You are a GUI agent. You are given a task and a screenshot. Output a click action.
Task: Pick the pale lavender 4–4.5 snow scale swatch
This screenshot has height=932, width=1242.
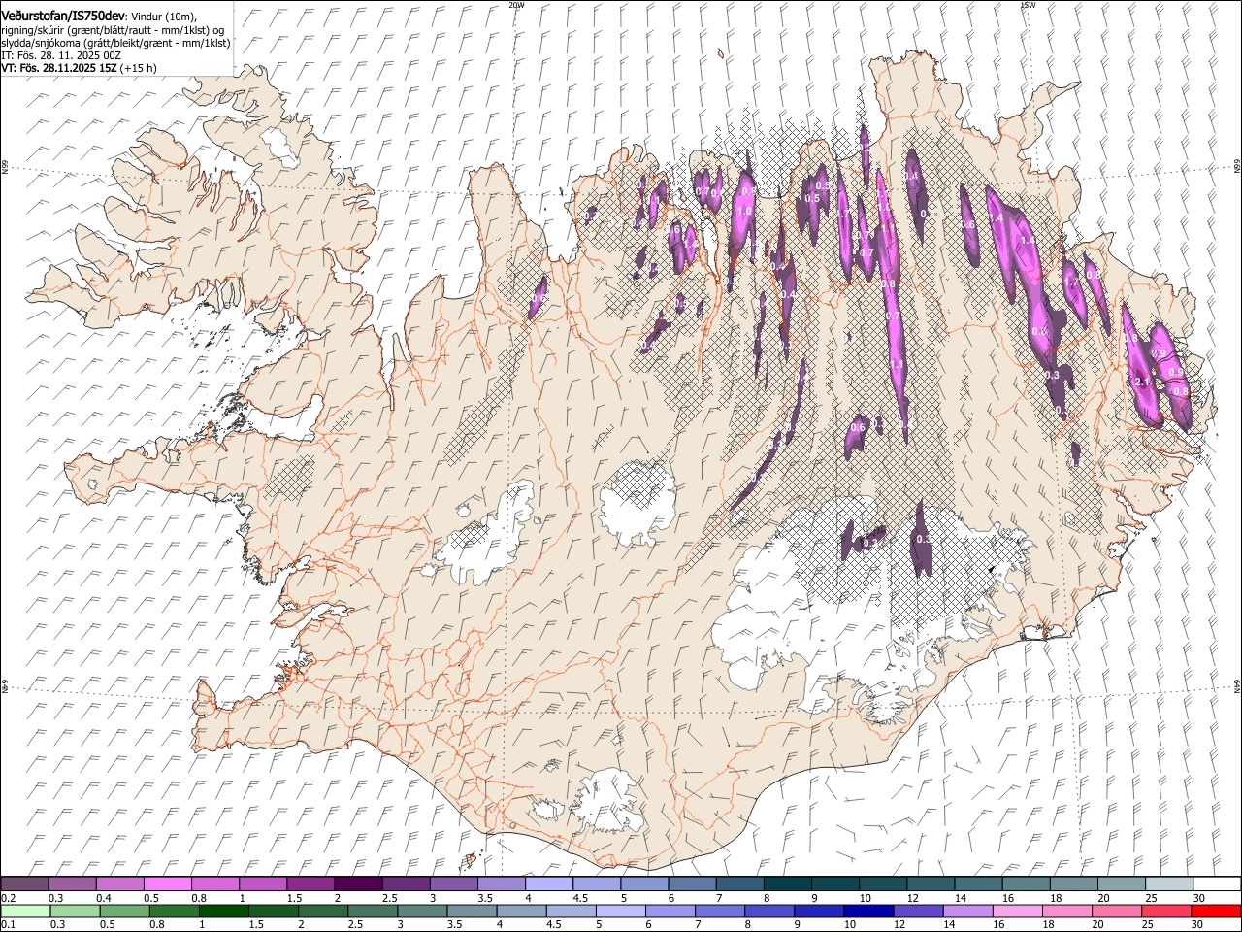[548, 883]
